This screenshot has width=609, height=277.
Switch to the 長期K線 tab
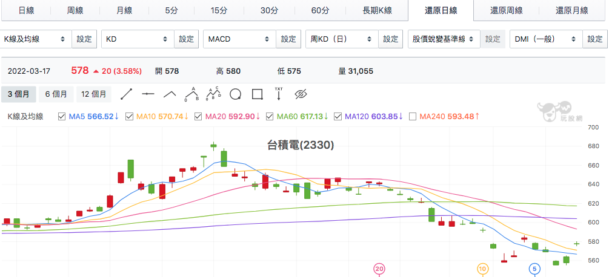377,10
